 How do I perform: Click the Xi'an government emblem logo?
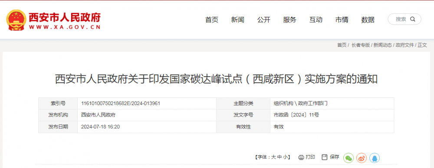click(x=16, y=20)
